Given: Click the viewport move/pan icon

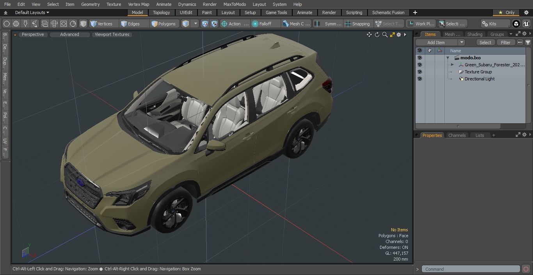Looking at the screenshot, I should (369, 35).
